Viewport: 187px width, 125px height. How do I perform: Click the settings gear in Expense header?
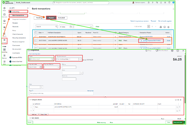(172, 51)
